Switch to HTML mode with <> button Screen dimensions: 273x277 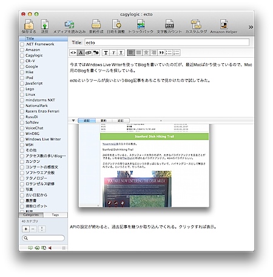tap(73, 53)
